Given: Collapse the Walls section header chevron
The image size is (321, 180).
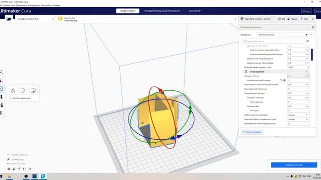Looking at the screenshot, I should (x=307, y=72).
